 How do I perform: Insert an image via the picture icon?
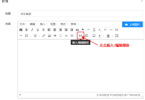49,36
